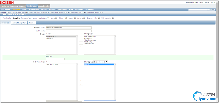
Task: Go to Screens submenu
Action: (52, 10)
